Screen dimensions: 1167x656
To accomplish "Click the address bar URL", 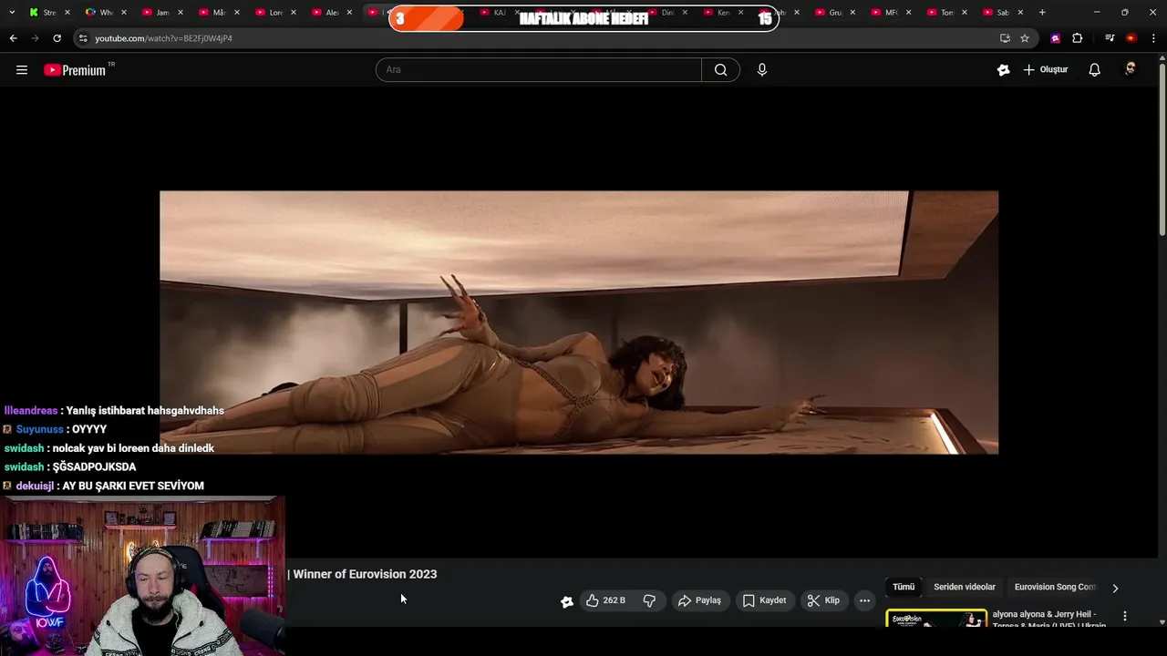I will point(164,38).
